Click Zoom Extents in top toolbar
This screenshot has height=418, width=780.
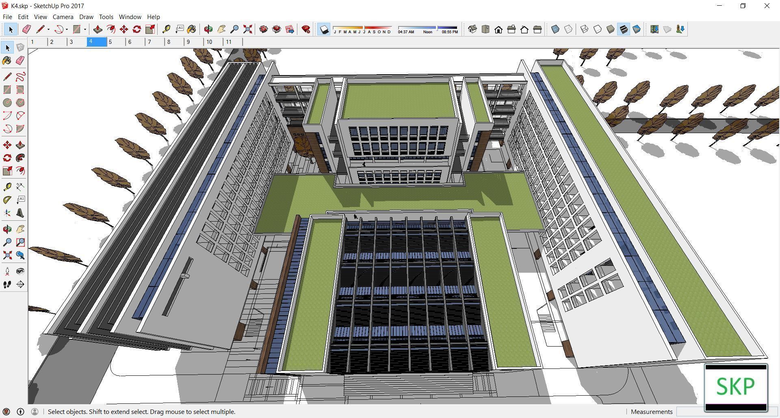(247, 29)
